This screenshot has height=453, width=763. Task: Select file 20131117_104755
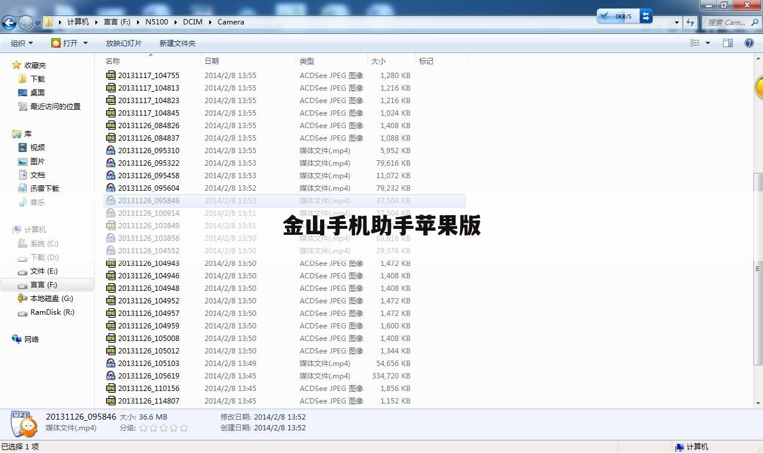coord(148,75)
